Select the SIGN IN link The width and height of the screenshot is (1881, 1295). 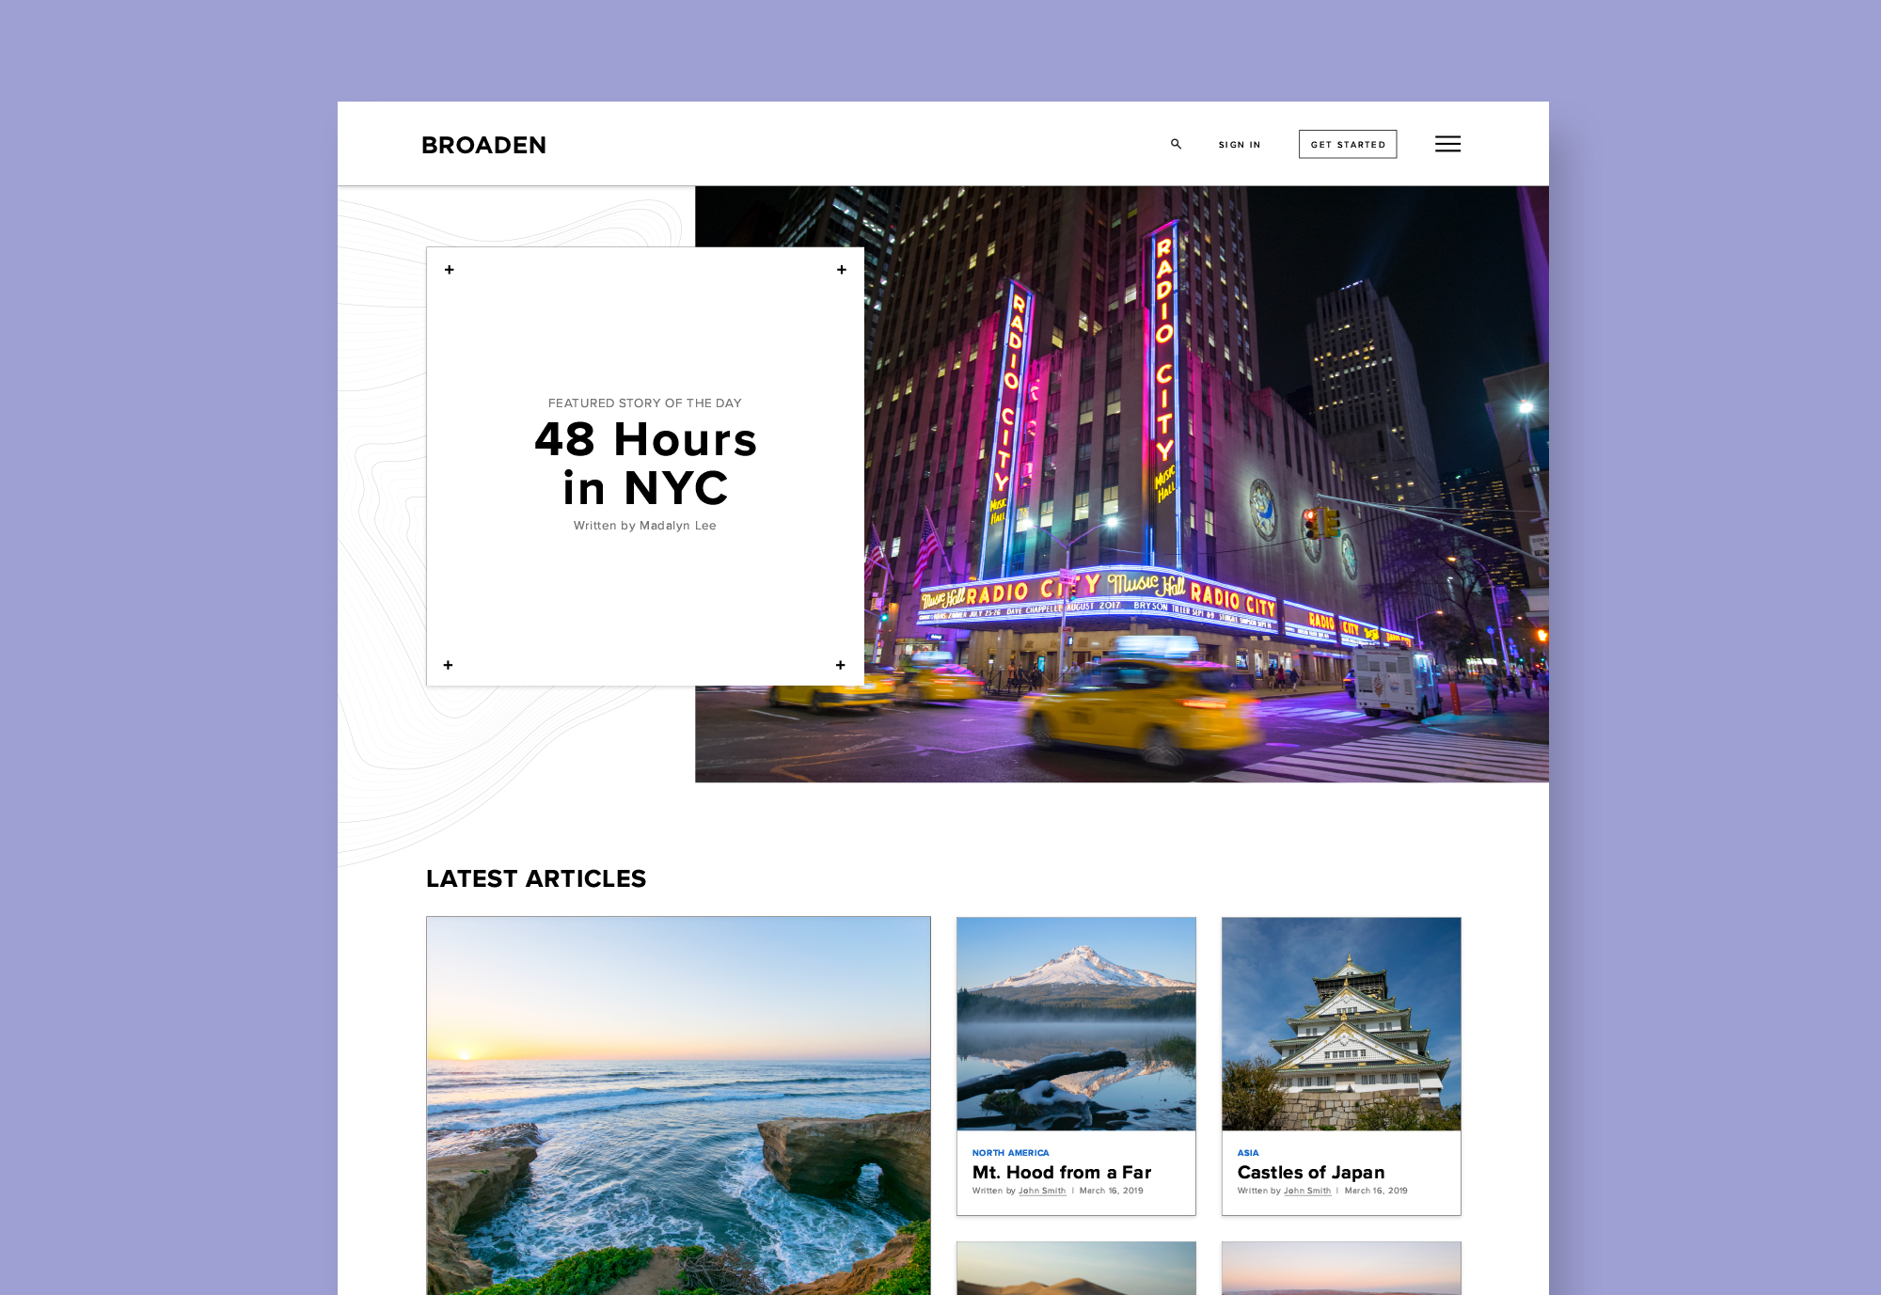(x=1239, y=144)
